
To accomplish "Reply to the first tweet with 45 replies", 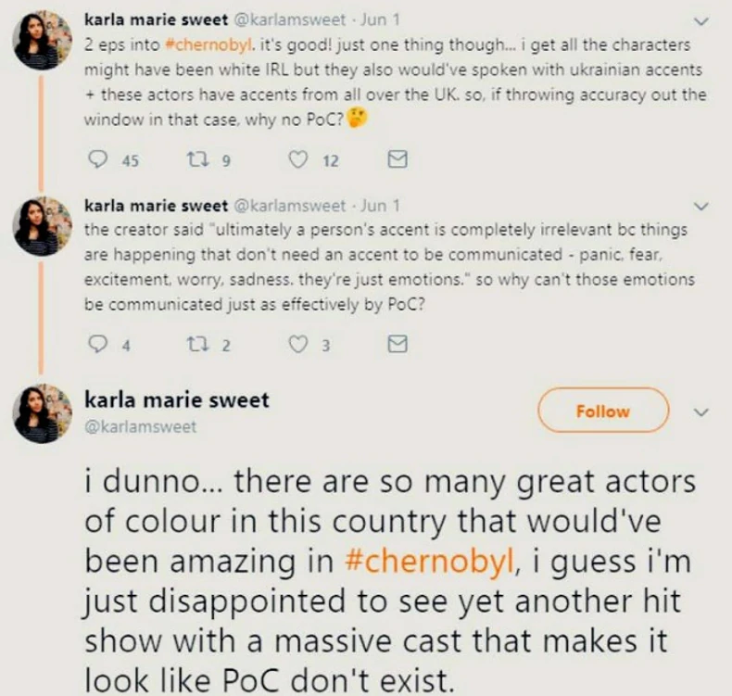I will 97,160.
